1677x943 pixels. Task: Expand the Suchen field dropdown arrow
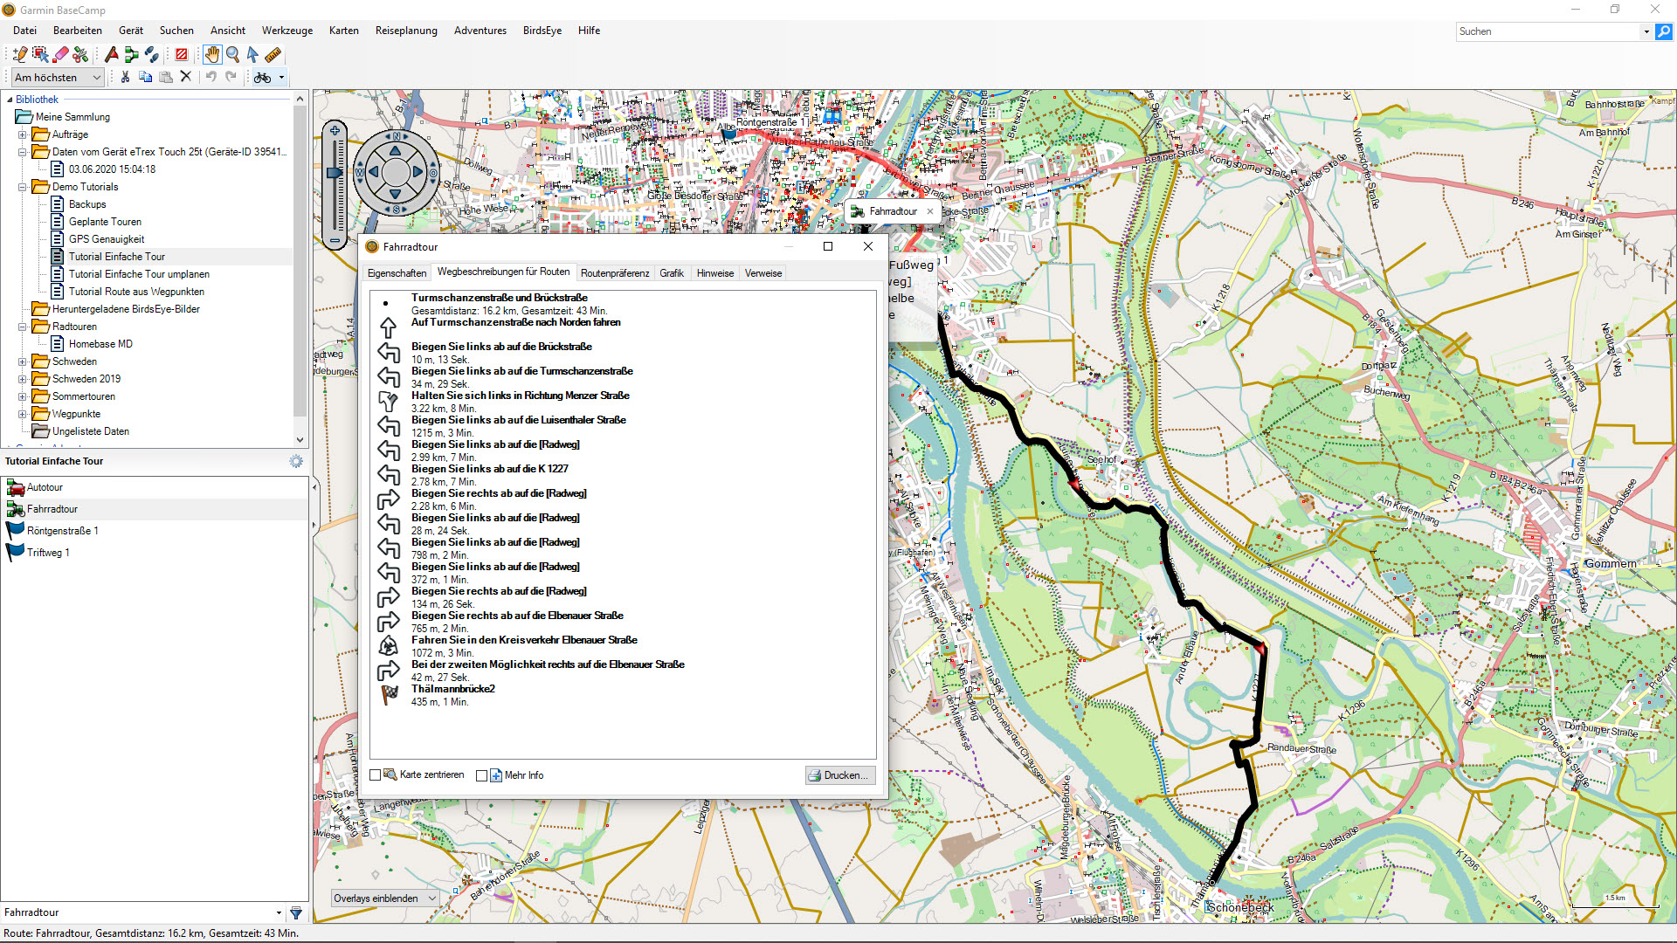point(1647,31)
